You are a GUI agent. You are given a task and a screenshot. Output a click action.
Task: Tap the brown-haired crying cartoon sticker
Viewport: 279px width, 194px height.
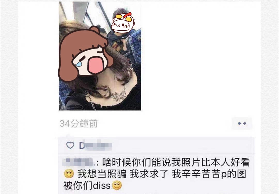click(86, 53)
